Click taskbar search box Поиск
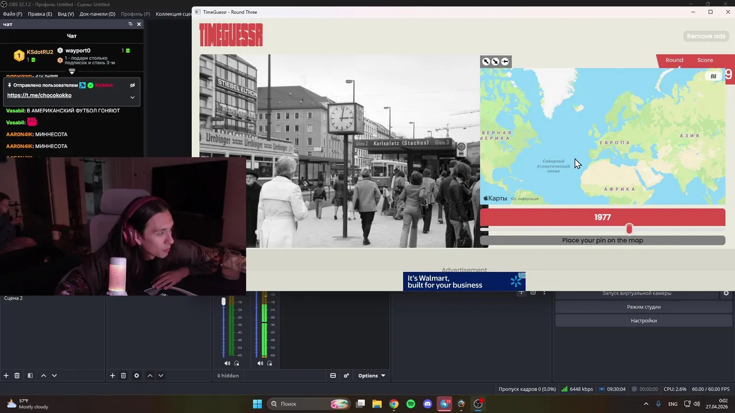 (309, 404)
